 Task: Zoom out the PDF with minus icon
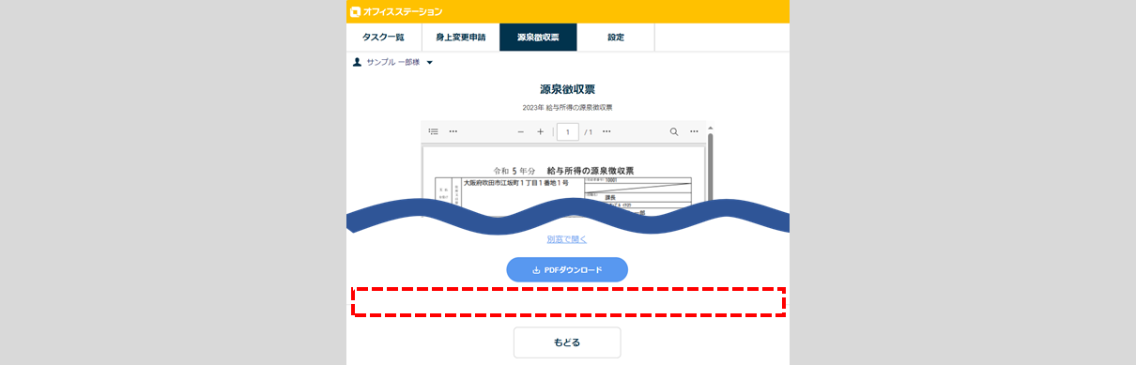point(521,131)
